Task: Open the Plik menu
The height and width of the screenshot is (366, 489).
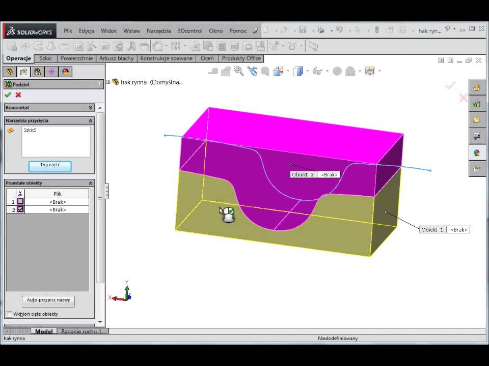Action: [x=68, y=31]
